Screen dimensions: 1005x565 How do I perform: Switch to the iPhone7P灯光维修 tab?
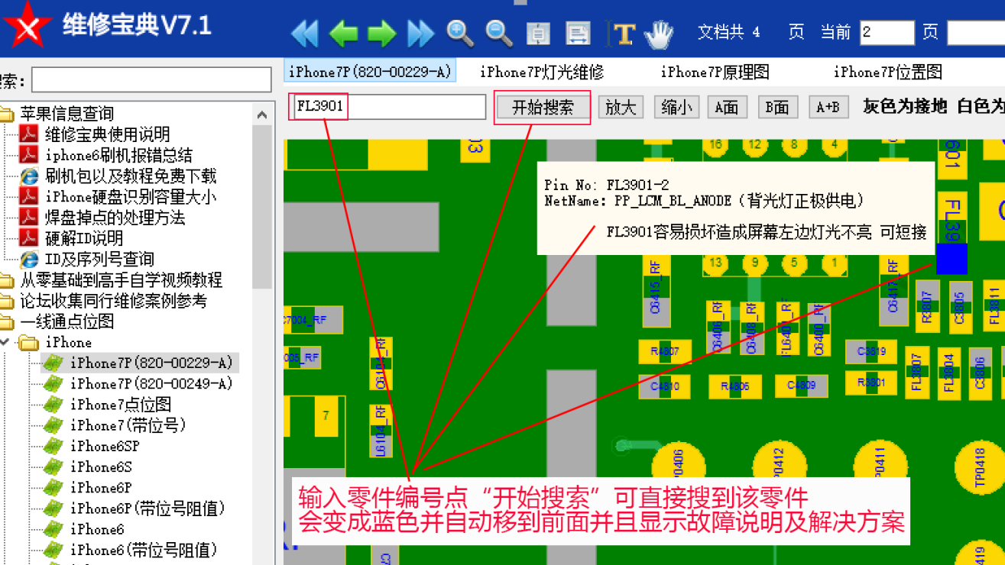click(x=541, y=72)
